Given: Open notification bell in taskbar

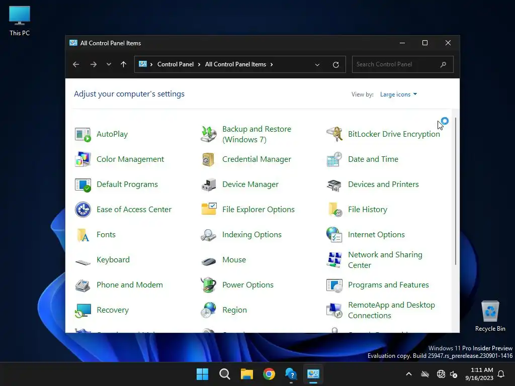Looking at the screenshot, I should pyautogui.click(x=501, y=374).
